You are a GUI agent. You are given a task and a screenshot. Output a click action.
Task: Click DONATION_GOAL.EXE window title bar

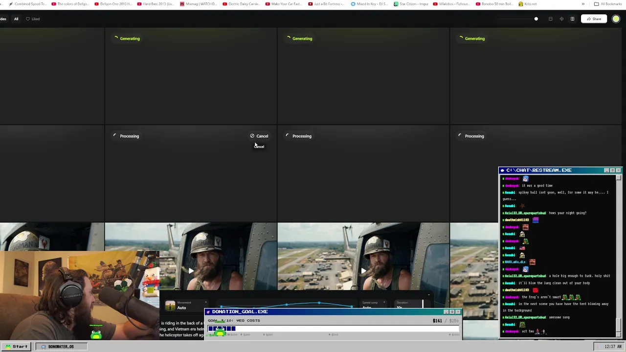[x=333, y=311]
